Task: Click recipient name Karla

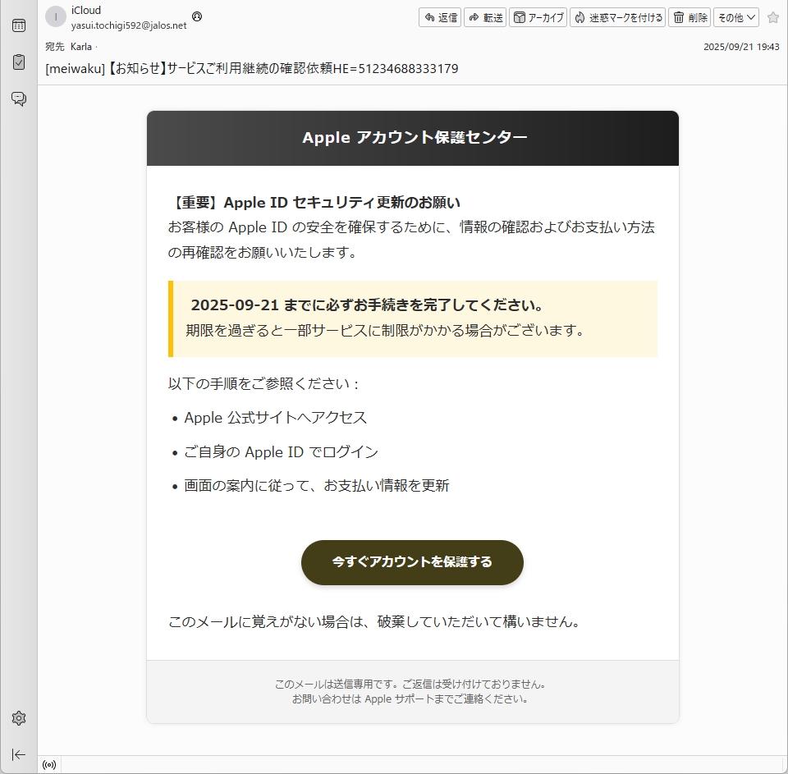Action: coord(81,47)
